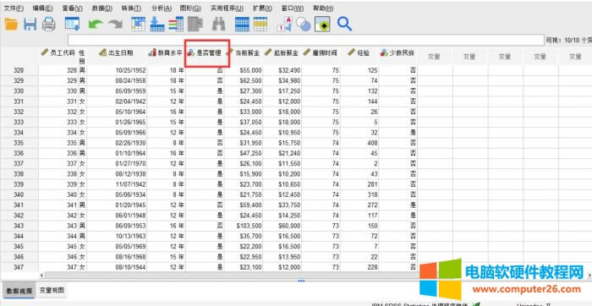This screenshot has height=306, width=592.
Task: Click the 是否管理 column header
Action: [206, 53]
